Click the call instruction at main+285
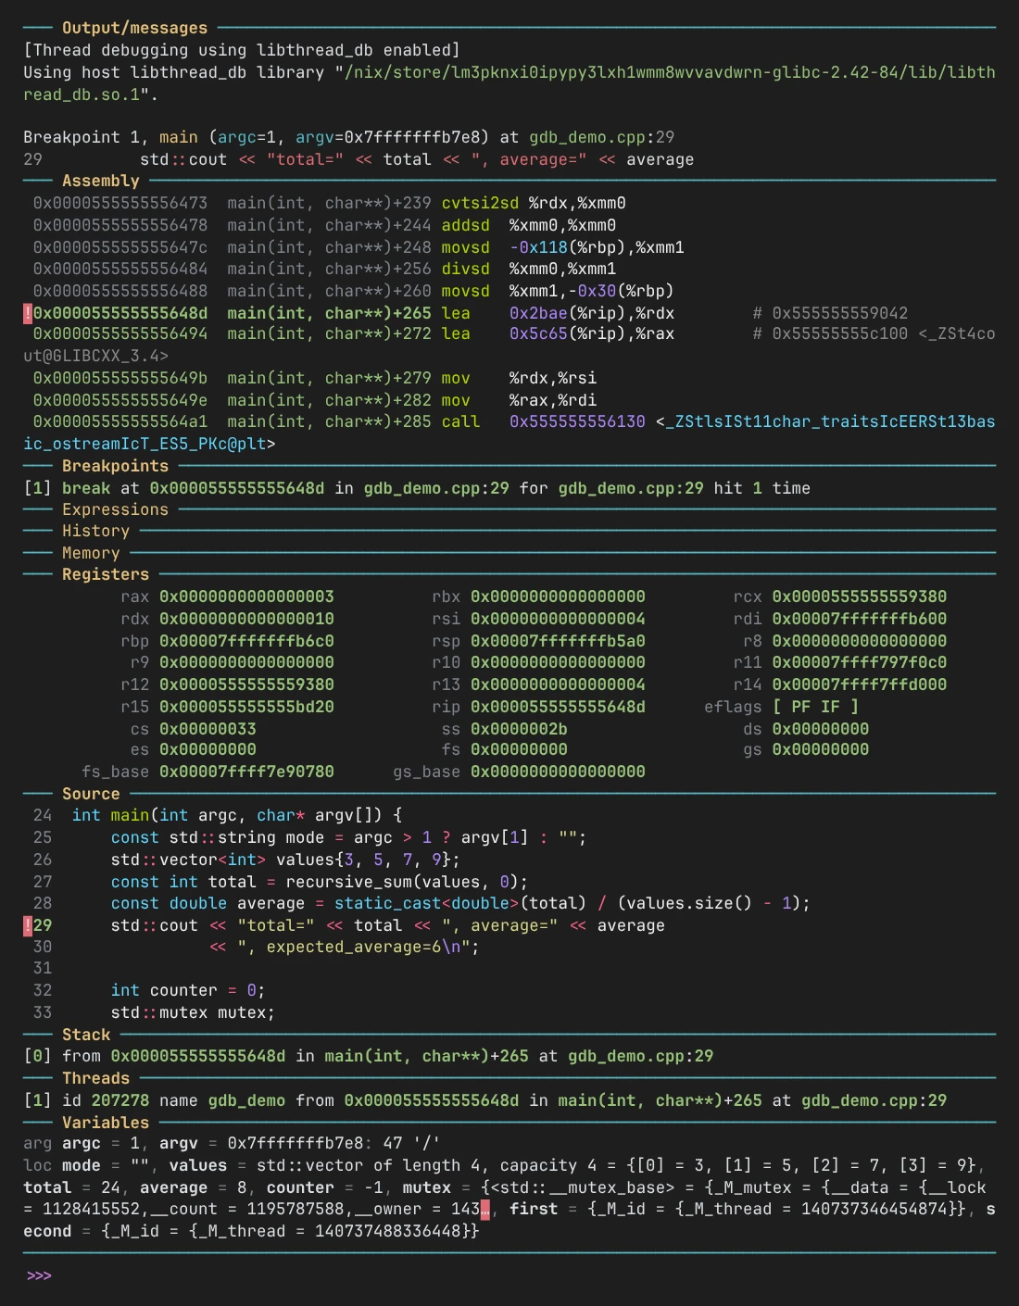Image resolution: width=1019 pixels, height=1306 pixels. click(x=460, y=421)
